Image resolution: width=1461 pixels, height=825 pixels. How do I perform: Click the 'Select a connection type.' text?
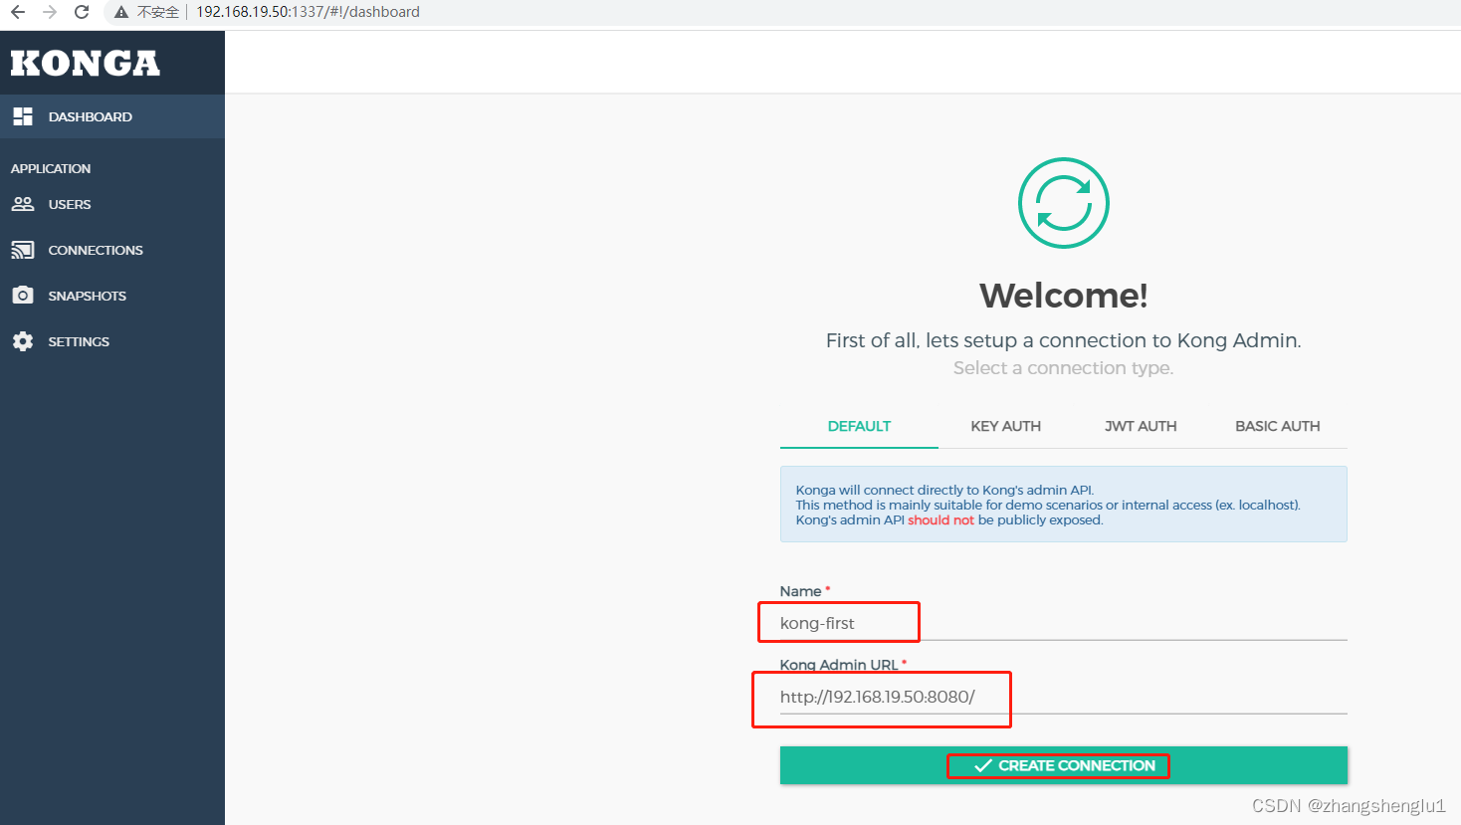pyautogui.click(x=1064, y=368)
